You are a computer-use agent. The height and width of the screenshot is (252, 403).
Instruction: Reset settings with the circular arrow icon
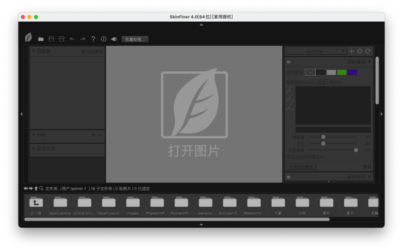click(x=368, y=51)
